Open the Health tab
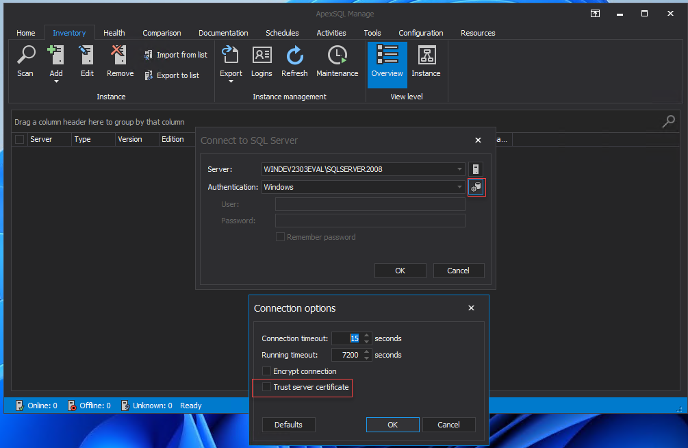This screenshot has width=688, height=448. point(114,33)
